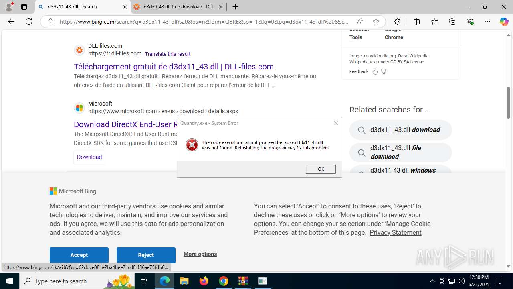This screenshot has height=289, width=513.
Task: Open the Favorites list icon
Action: (434, 22)
